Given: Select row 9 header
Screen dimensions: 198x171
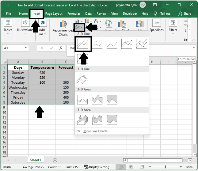Looking at the screenshot, I should tap(4, 108).
